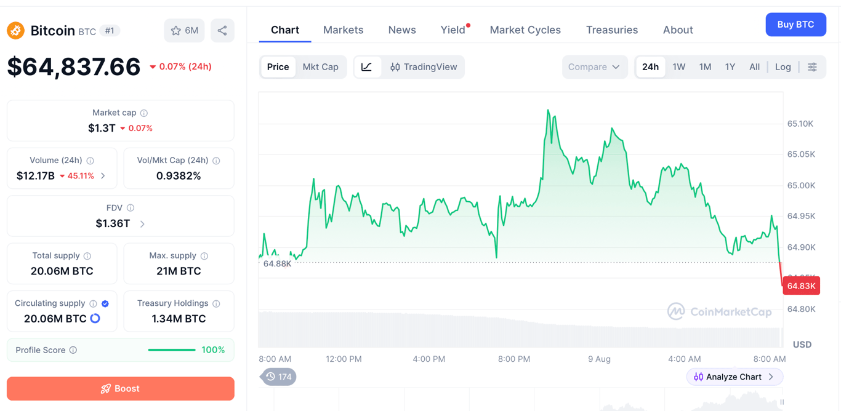Open Treasury Holdings info icon
This screenshot has width=841, height=411.
point(216,304)
